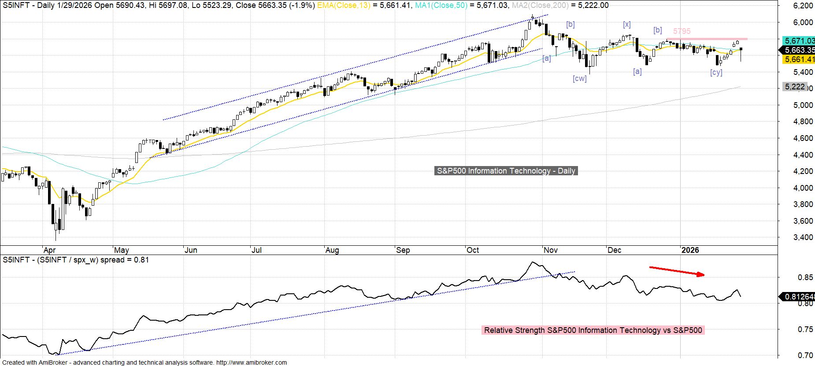Click the red downward trend arrow

click(x=677, y=271)
